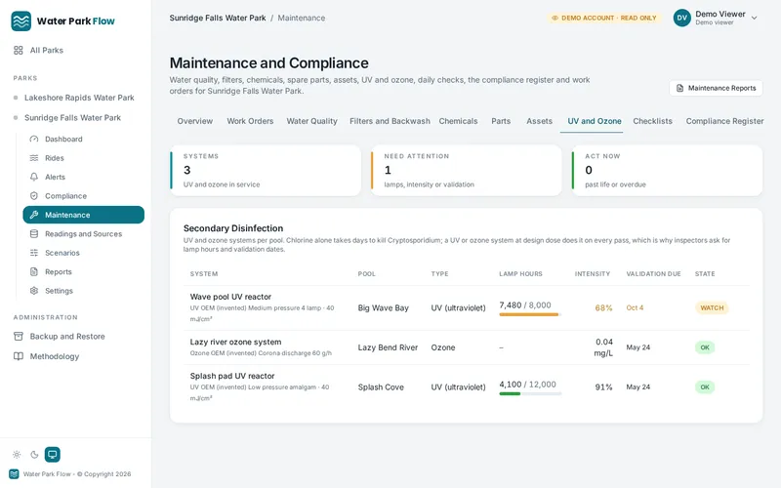This screenshot has height=488, width=781.
Task: Click the Alerts bell icon
Action: click(x=34, y=177)
